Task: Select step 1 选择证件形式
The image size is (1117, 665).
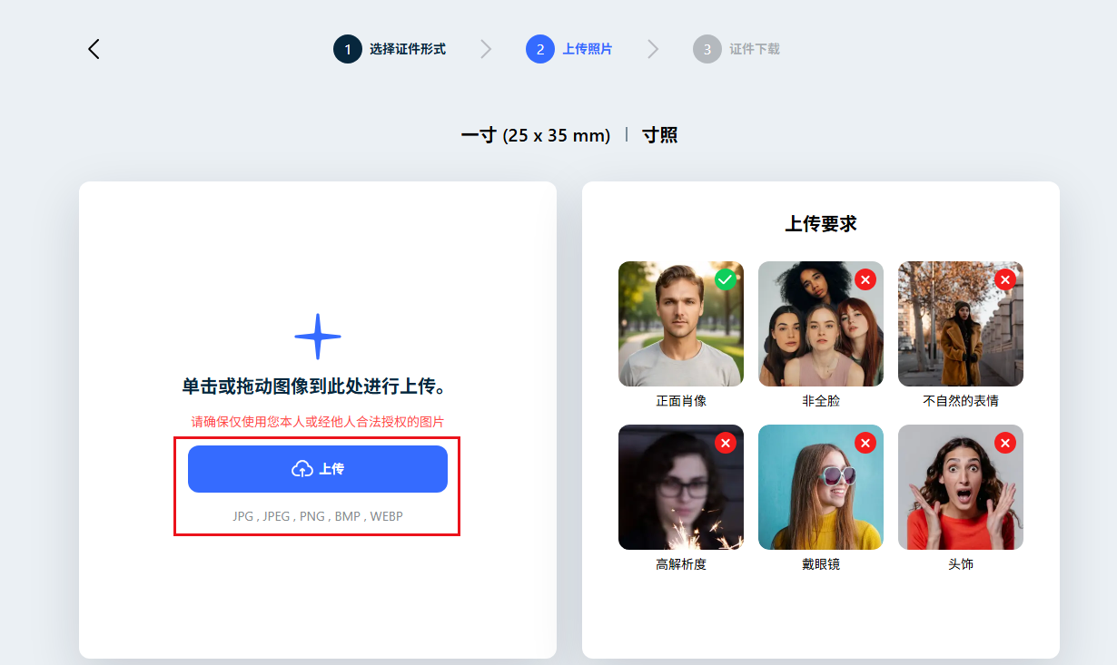Action: coord(390,49)
